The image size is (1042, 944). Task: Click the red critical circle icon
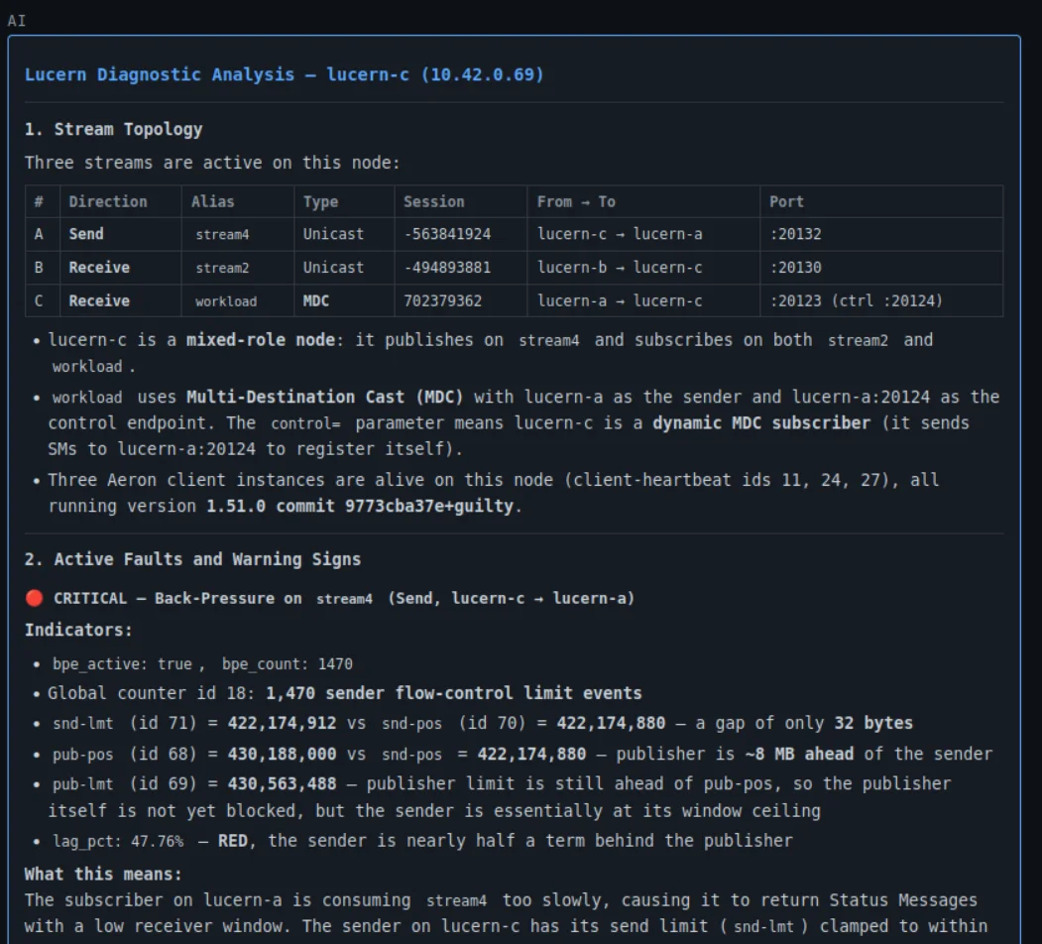(x=35, y=598)
